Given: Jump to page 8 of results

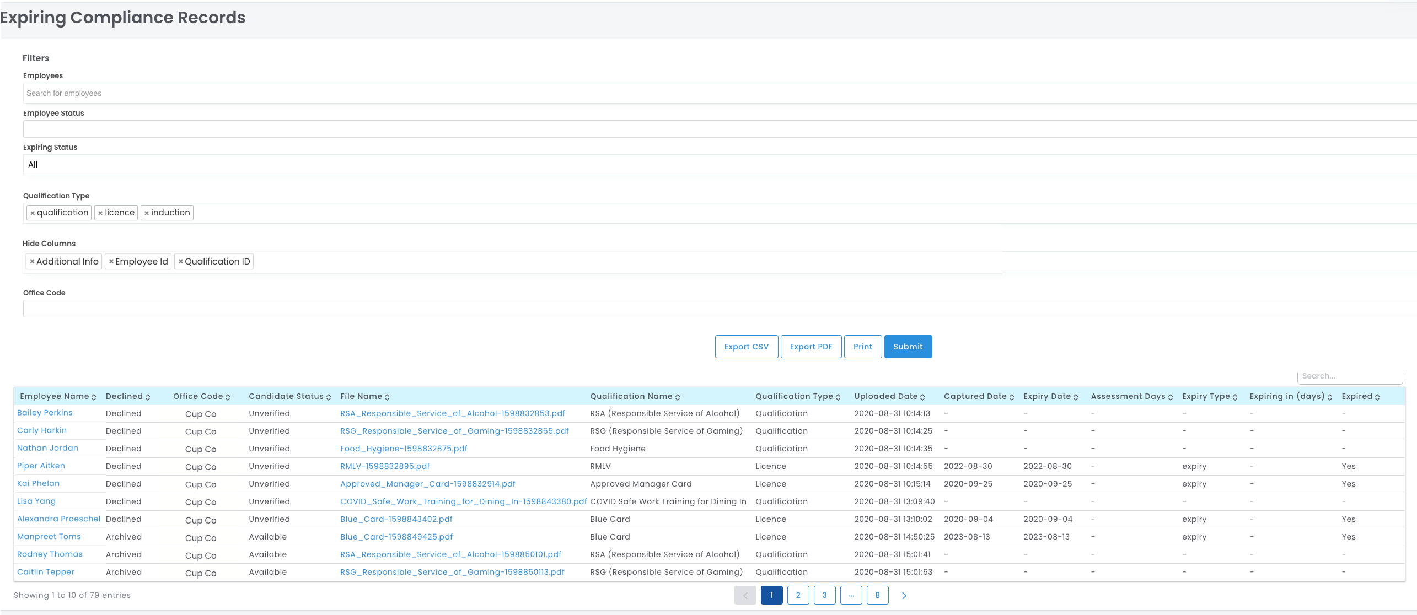Looking at the screenshot, I should [x=877, y=596].
